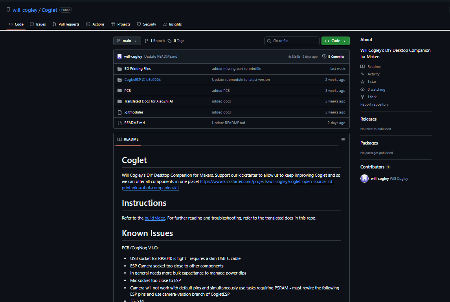
Task: Open README.md in the file list
Action: tap(134, 123)
